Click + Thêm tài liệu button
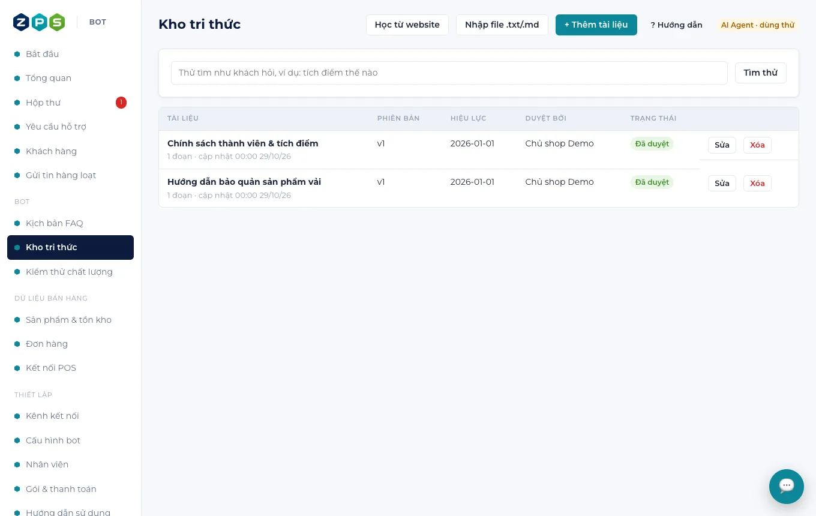Viewport: 816px width, 516px height. [x=596, y=25]
